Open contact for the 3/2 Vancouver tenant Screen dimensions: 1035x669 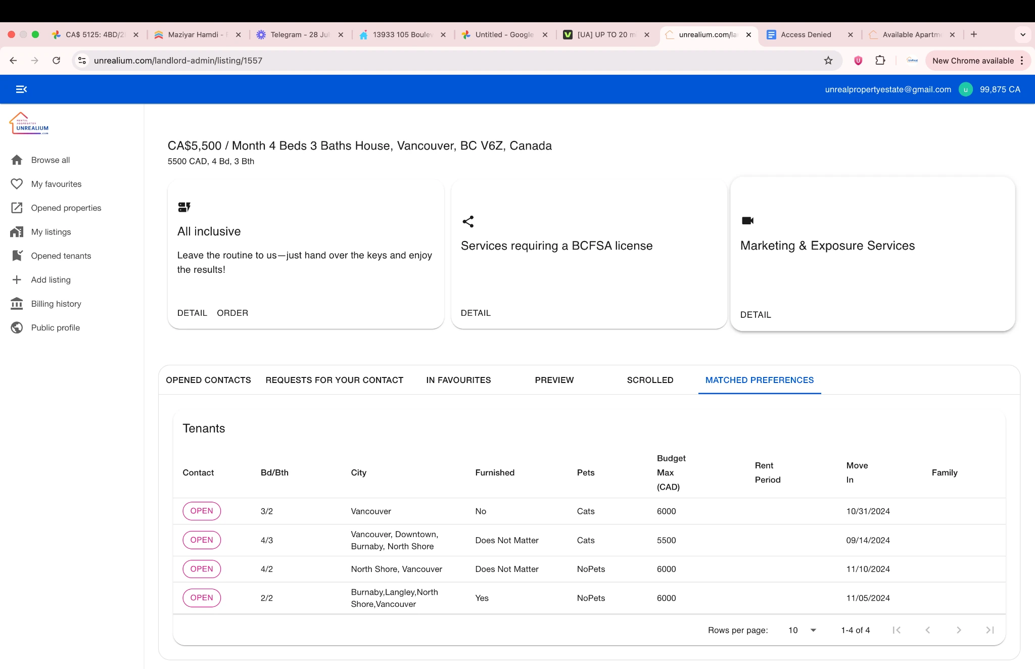201,511
